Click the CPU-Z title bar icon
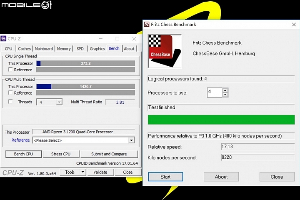Viewport: 300px width, 200px height. [3, 39]
